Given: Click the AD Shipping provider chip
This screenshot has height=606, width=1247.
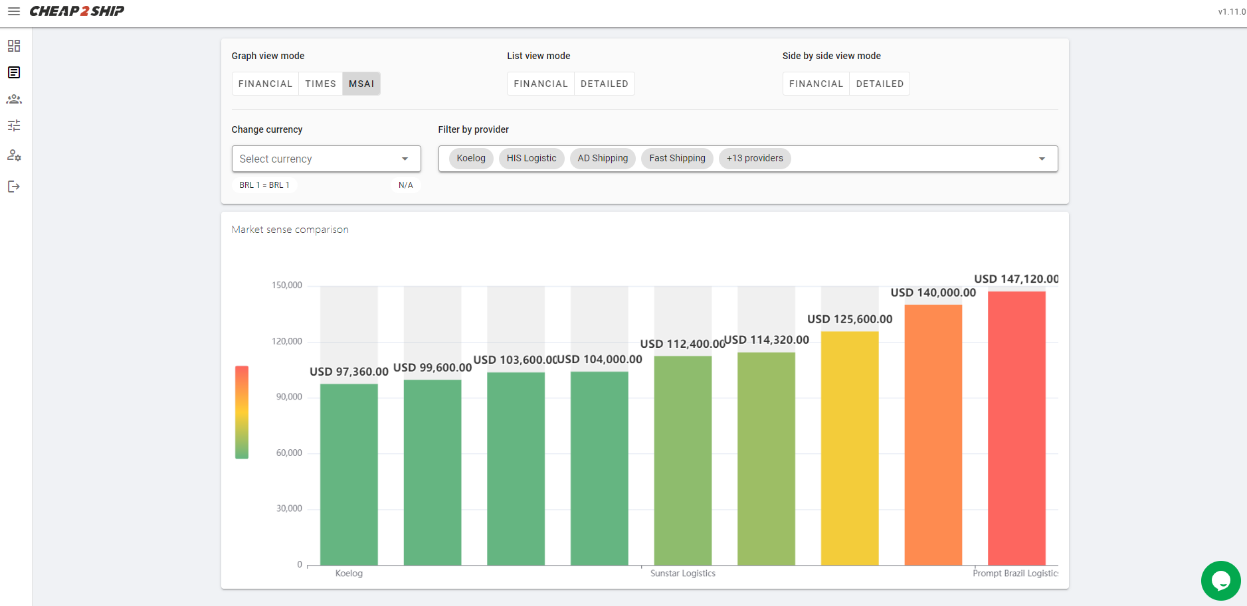Looking at the screenshot, I should click(x=603, y=158).
